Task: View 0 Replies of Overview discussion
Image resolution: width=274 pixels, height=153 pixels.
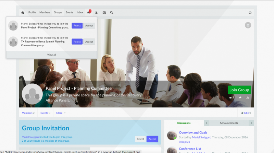Action: [184, 142]
